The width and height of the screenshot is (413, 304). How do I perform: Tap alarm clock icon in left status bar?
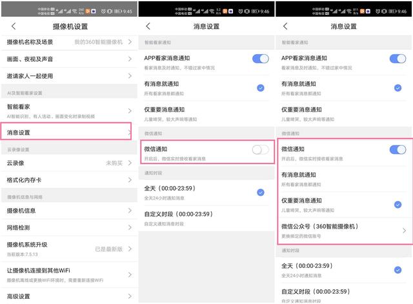point(103,12)
